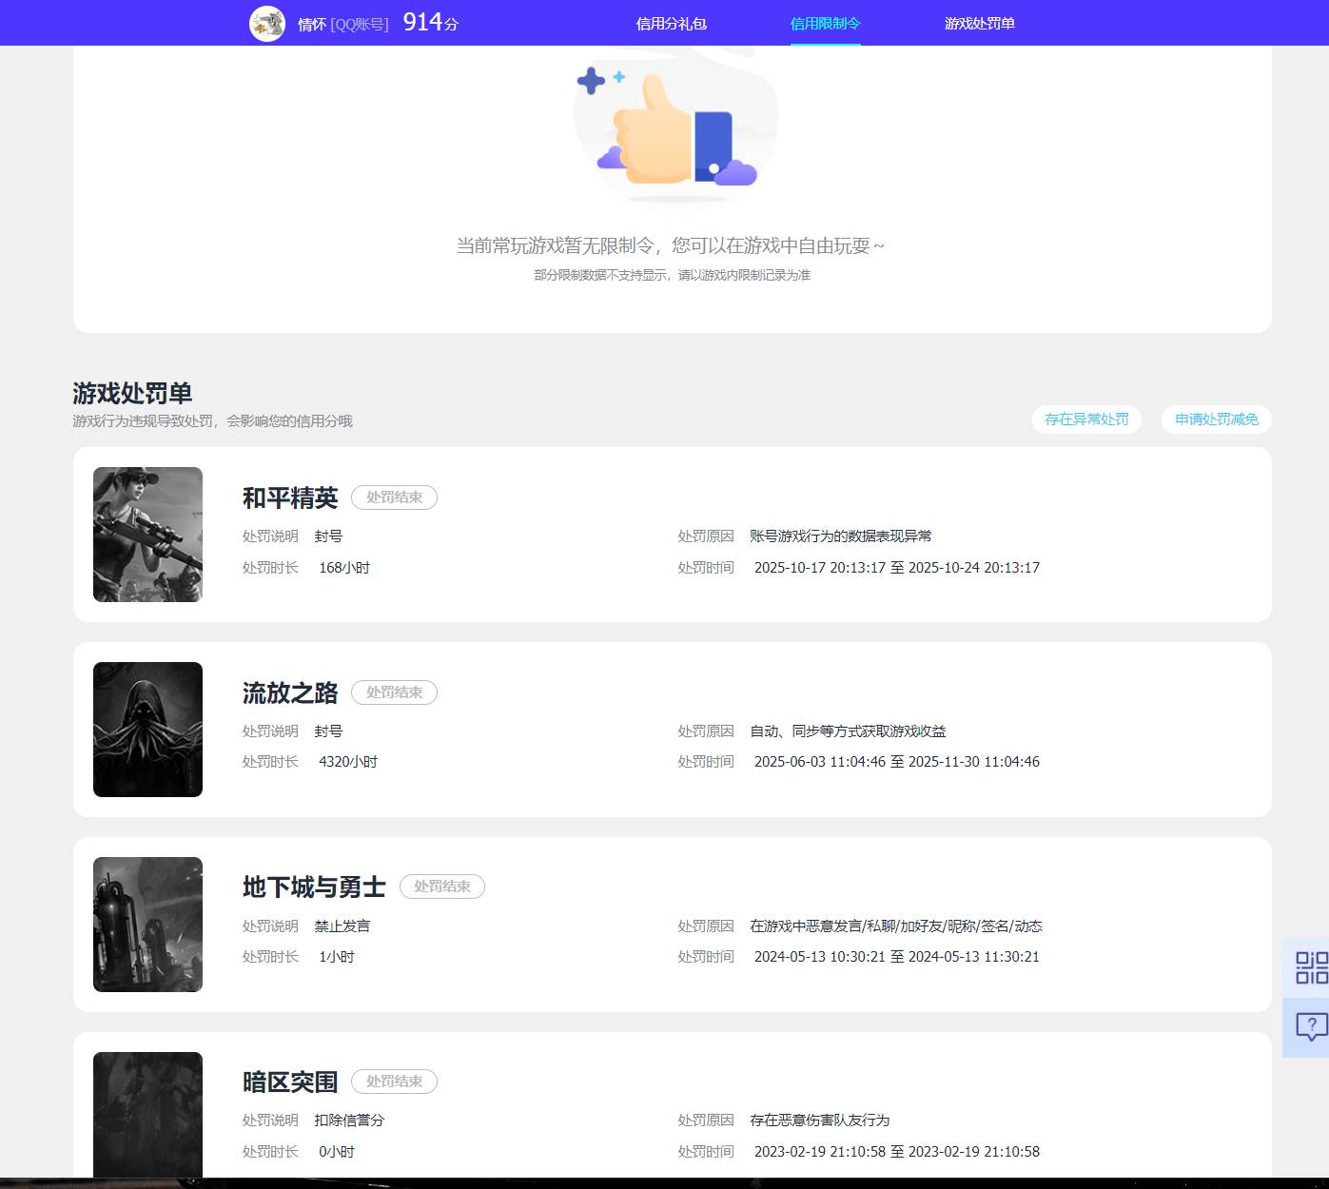The height and width of the screenshot is (1189, 1329).
Task: Click the 流放之路 game thumbnail
Action: coord(147,729)
